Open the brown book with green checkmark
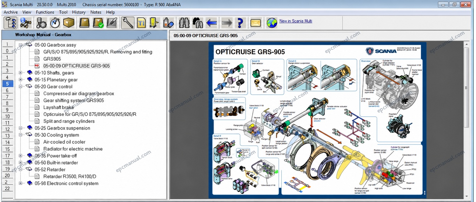This screenshot has width=476, height=202. 98,23
